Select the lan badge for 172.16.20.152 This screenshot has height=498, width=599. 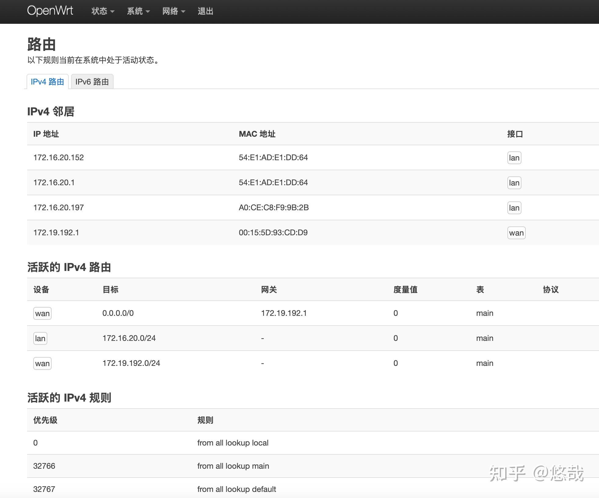click(x=514, y=157)
